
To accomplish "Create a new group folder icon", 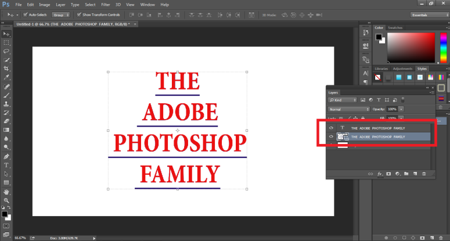I will (406, 174).
